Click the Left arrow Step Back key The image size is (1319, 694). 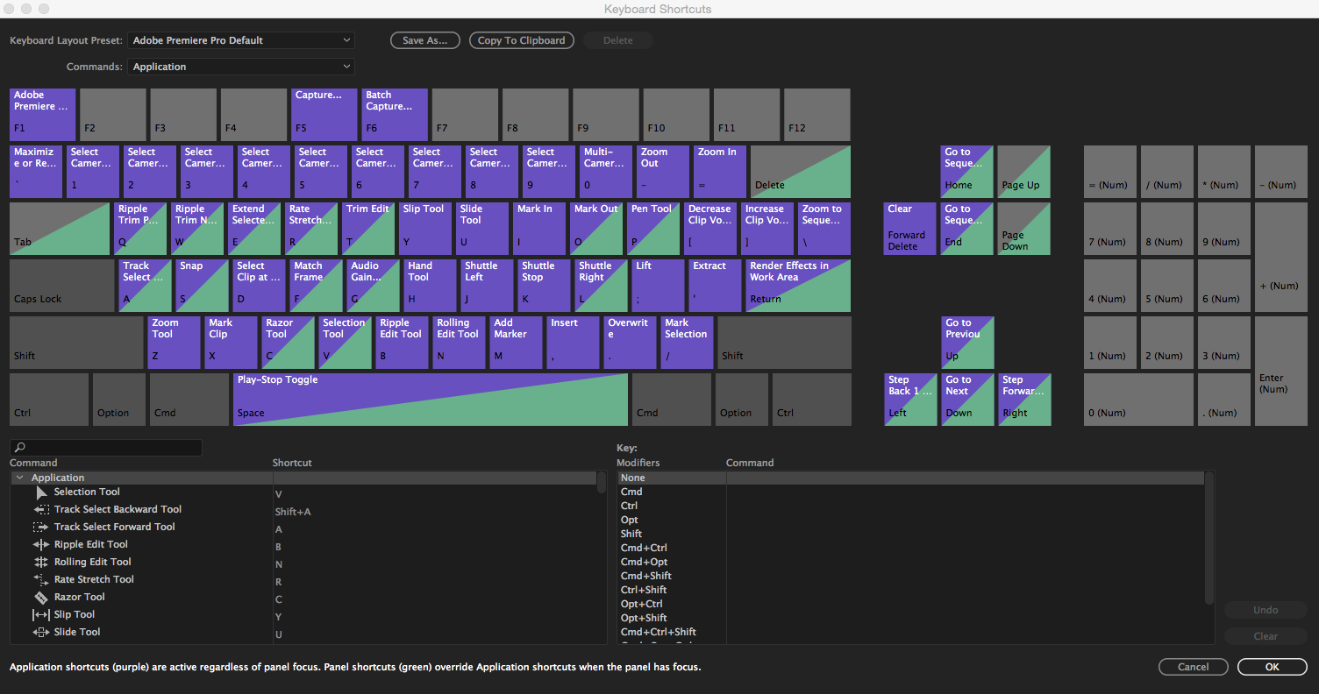pos(910,400)
